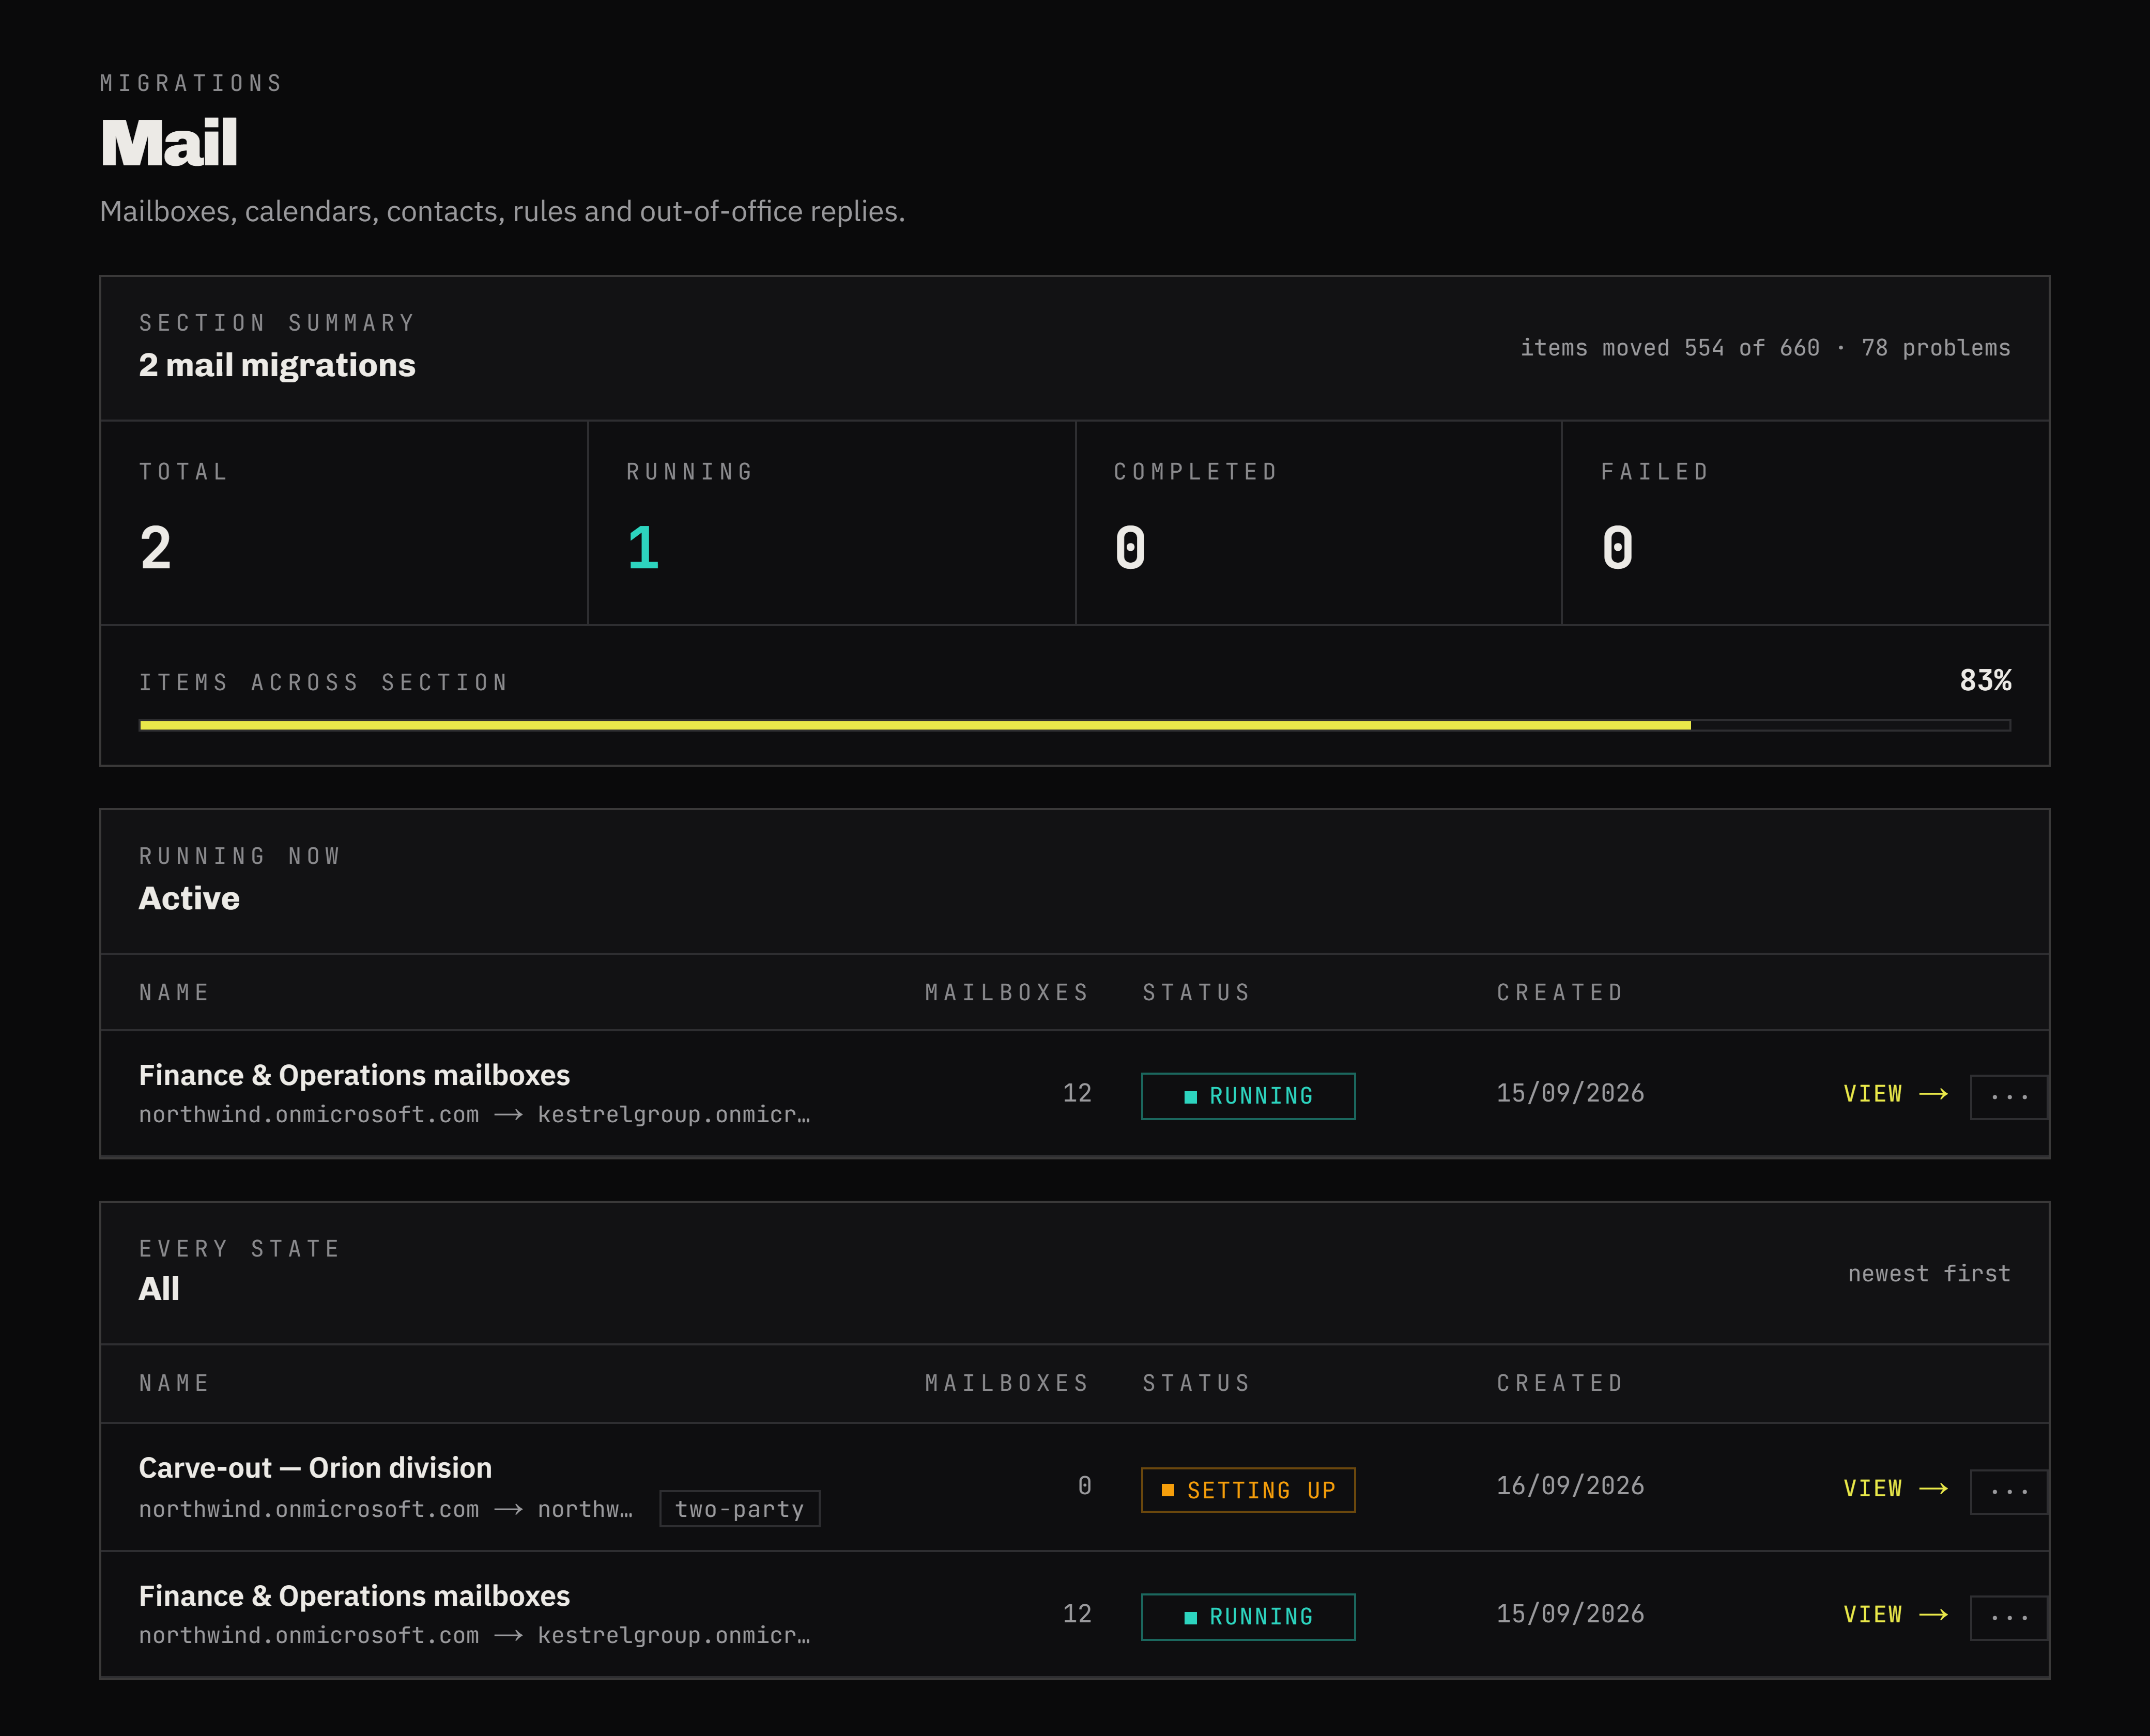This screenshot has width=2150, height=1736.
Task: Click the 15/09/2026 date in the All table
Action: [x=1570, y=1614]
